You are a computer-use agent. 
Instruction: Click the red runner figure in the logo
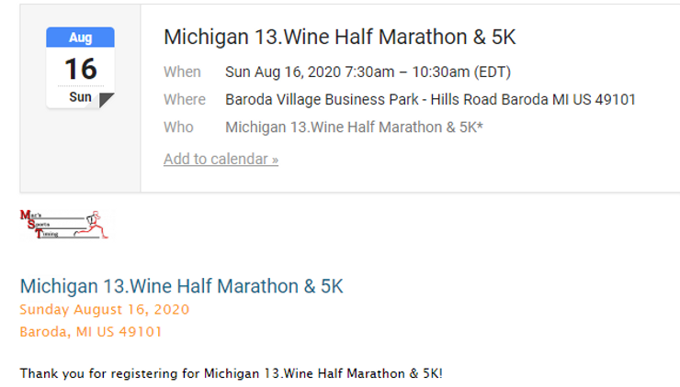click(x=96, y=224)
